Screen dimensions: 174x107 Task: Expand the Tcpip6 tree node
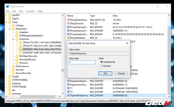coord(6,76)
